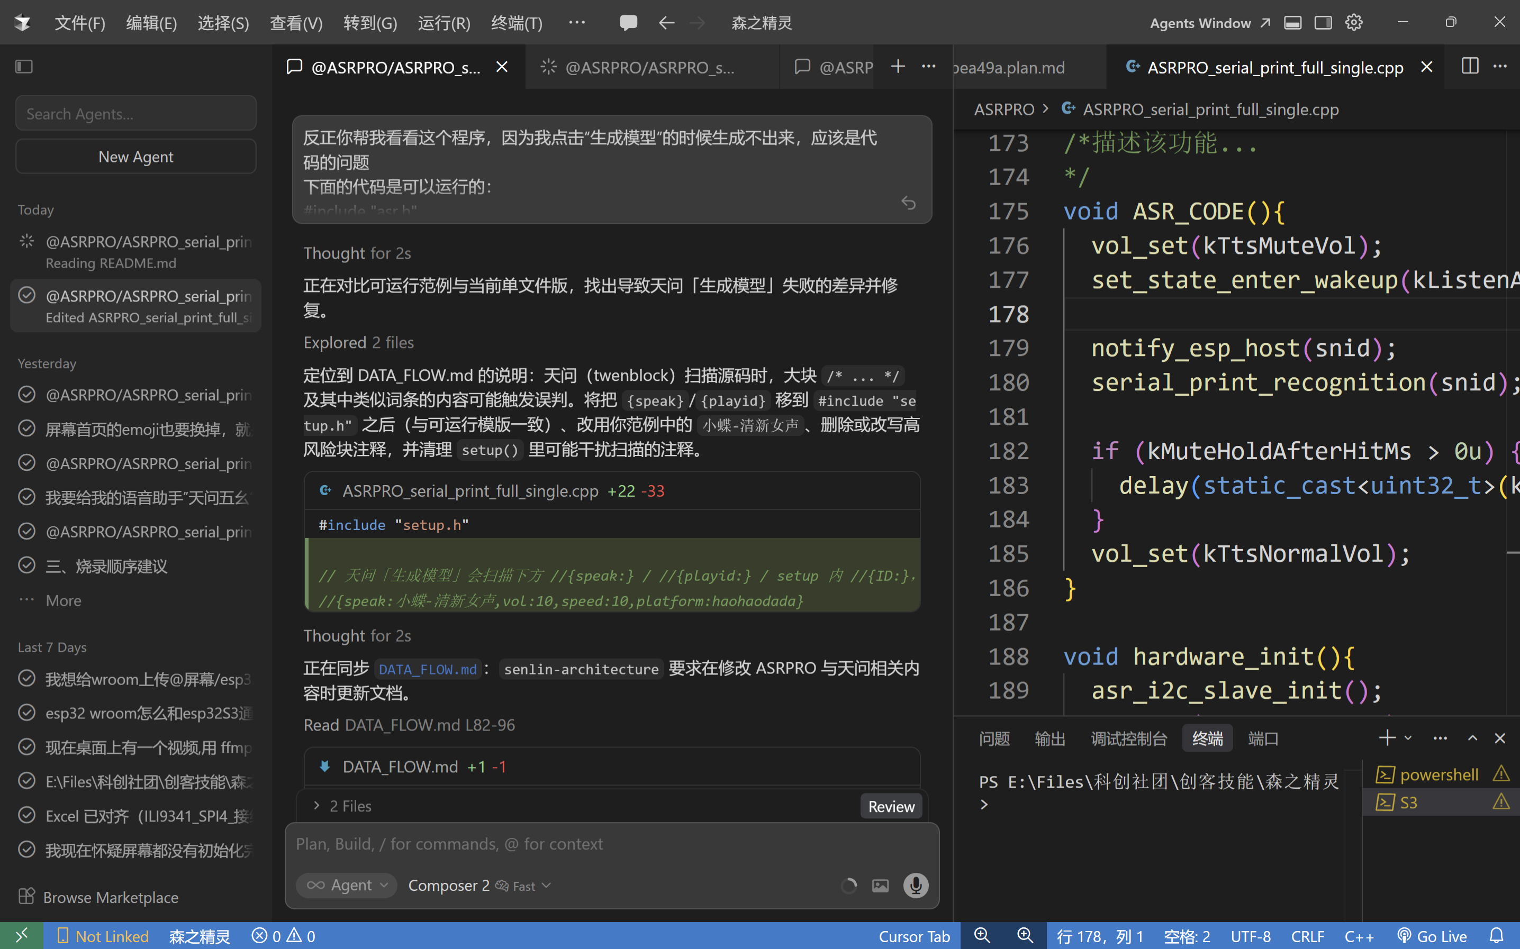This screenshot has height=949, width=1520.
Task: Open the DATA_FLOW.md diff block header
Action: pos(611,766)
